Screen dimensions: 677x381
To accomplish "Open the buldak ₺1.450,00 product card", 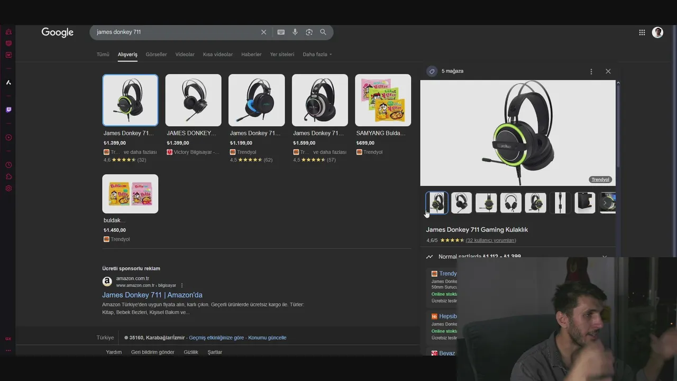I will pos(130,208).
